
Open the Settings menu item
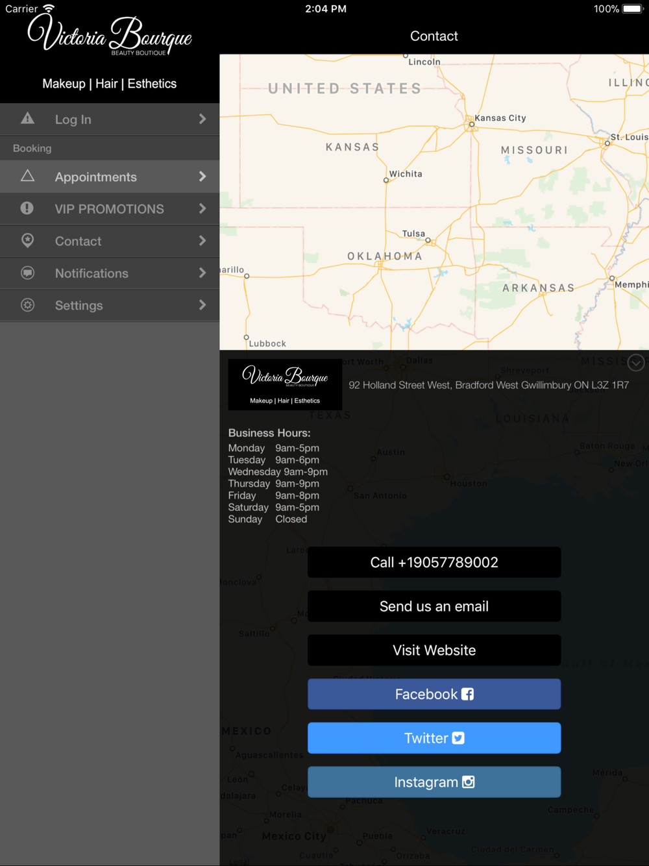(x=110, y=305)
